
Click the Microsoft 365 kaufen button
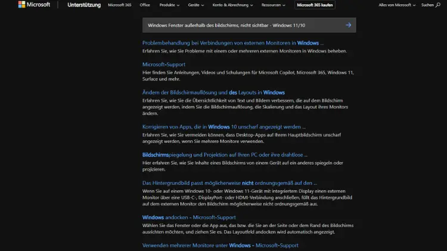[315, 5]
